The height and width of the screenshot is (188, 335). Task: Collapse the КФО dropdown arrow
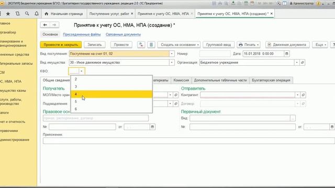[x=82, y=71]
